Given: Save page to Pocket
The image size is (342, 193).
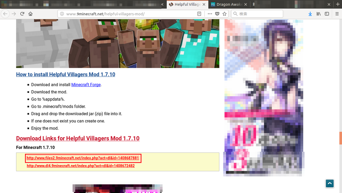Looking at the screenshot, I should click(217, 14).
